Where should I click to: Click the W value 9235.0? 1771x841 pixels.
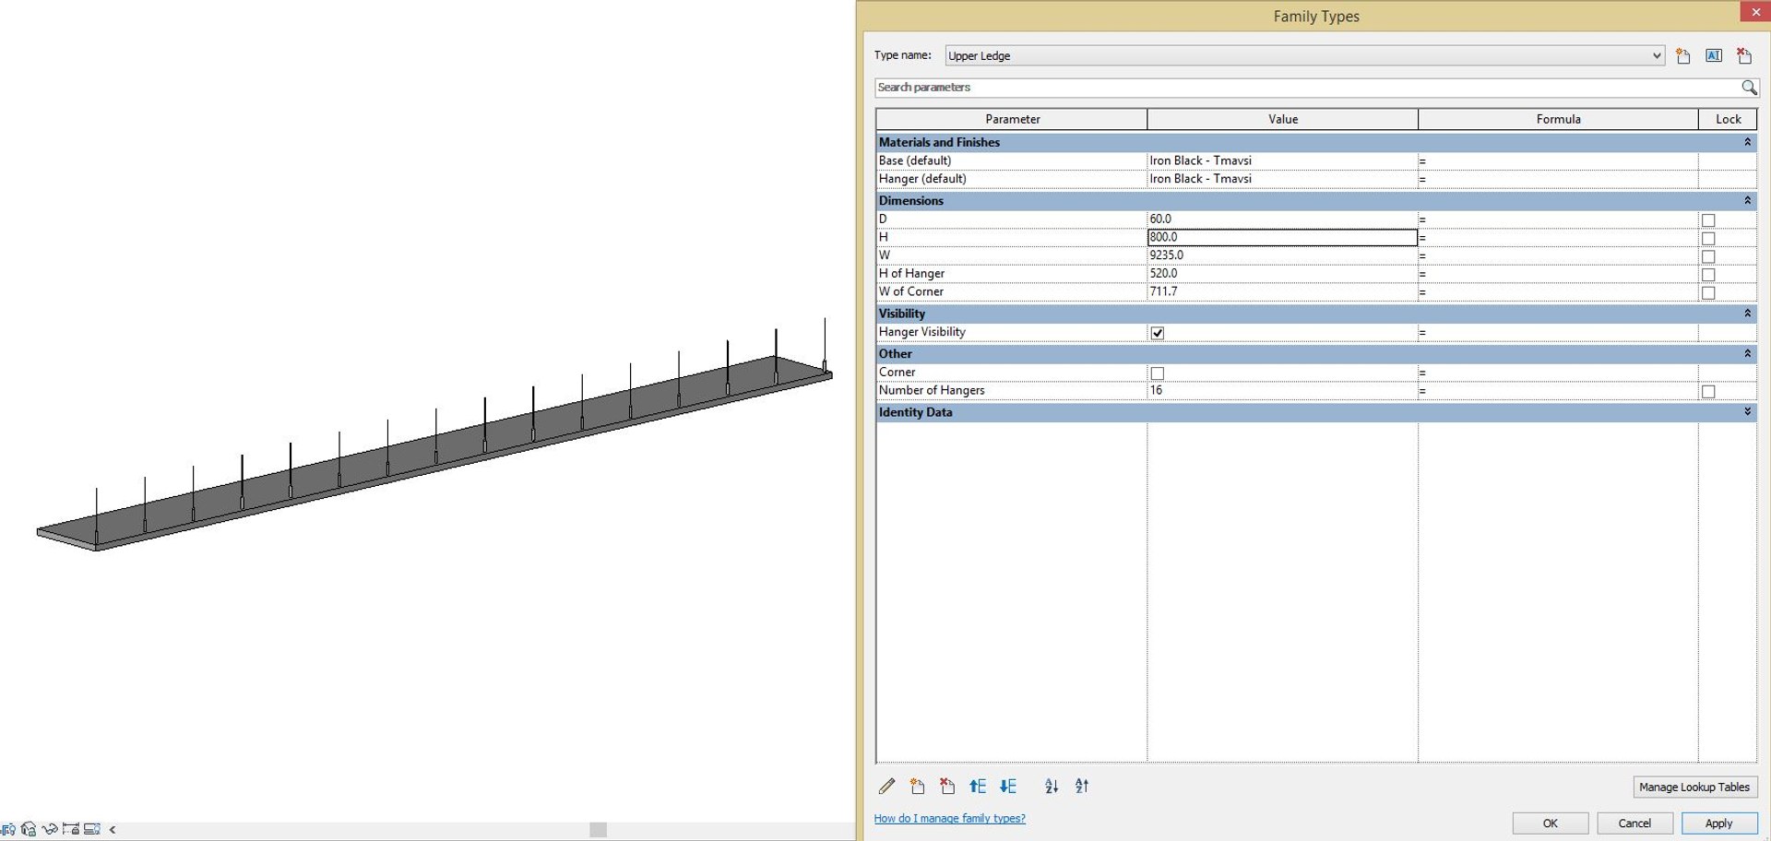point(1282,255)
